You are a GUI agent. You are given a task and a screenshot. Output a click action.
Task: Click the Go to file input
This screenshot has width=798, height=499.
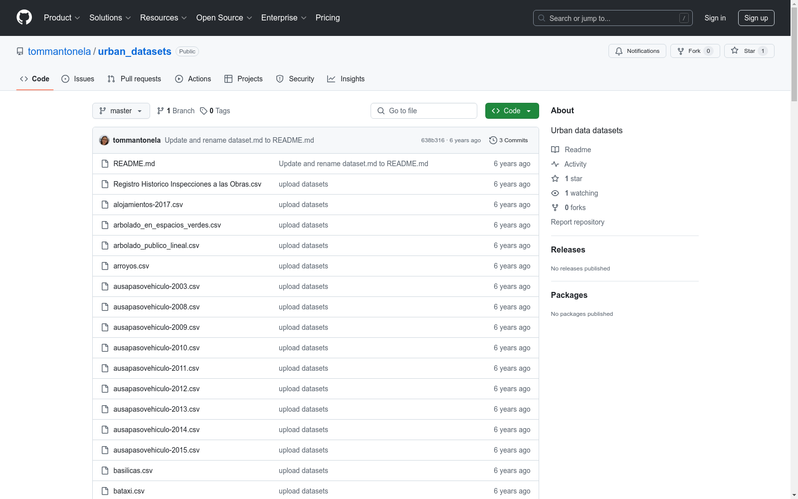pos(424,111)
